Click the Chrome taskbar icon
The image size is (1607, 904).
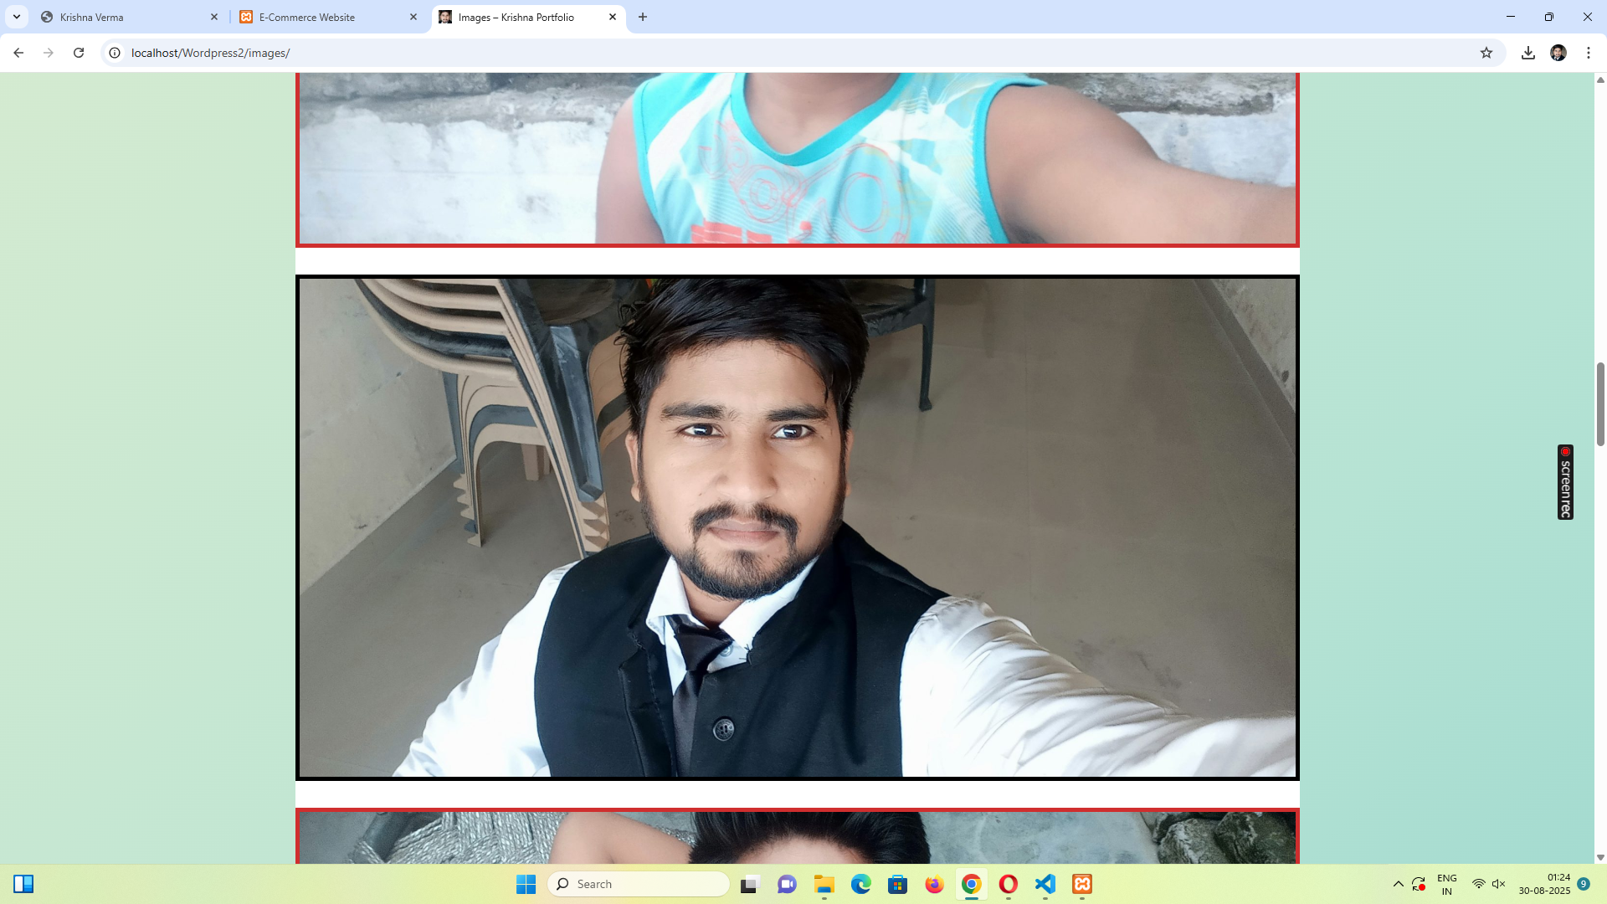pos(972,884)
